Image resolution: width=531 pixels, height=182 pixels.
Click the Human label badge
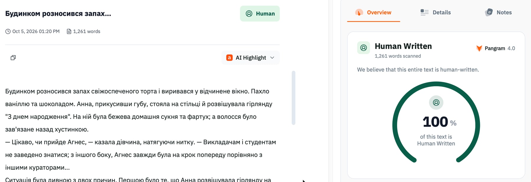pyautogui.click(x=260, y=14)
